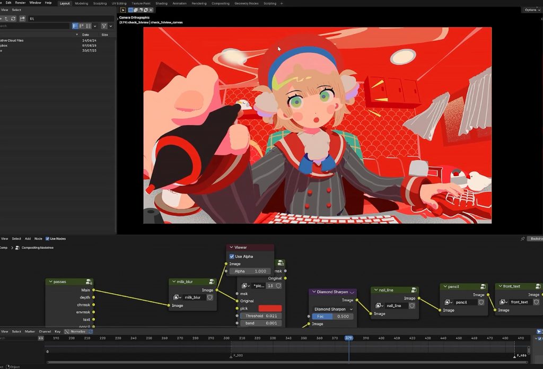Switch file browser to thumbnail view

point(89,26)
